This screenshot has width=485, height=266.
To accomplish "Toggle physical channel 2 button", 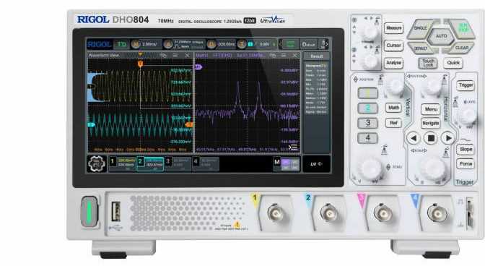I will (x=368, y=108).
